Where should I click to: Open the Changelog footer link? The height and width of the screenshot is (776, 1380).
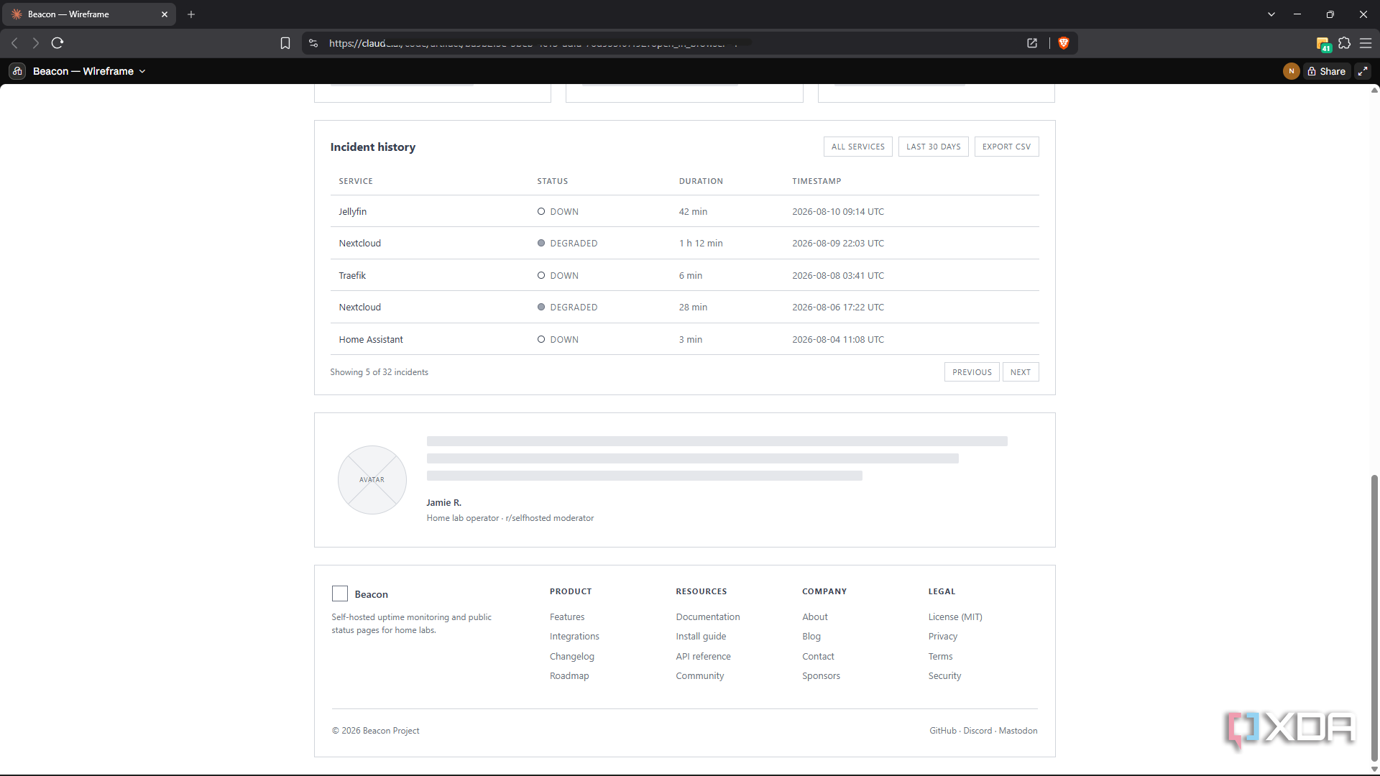point(571,656)
